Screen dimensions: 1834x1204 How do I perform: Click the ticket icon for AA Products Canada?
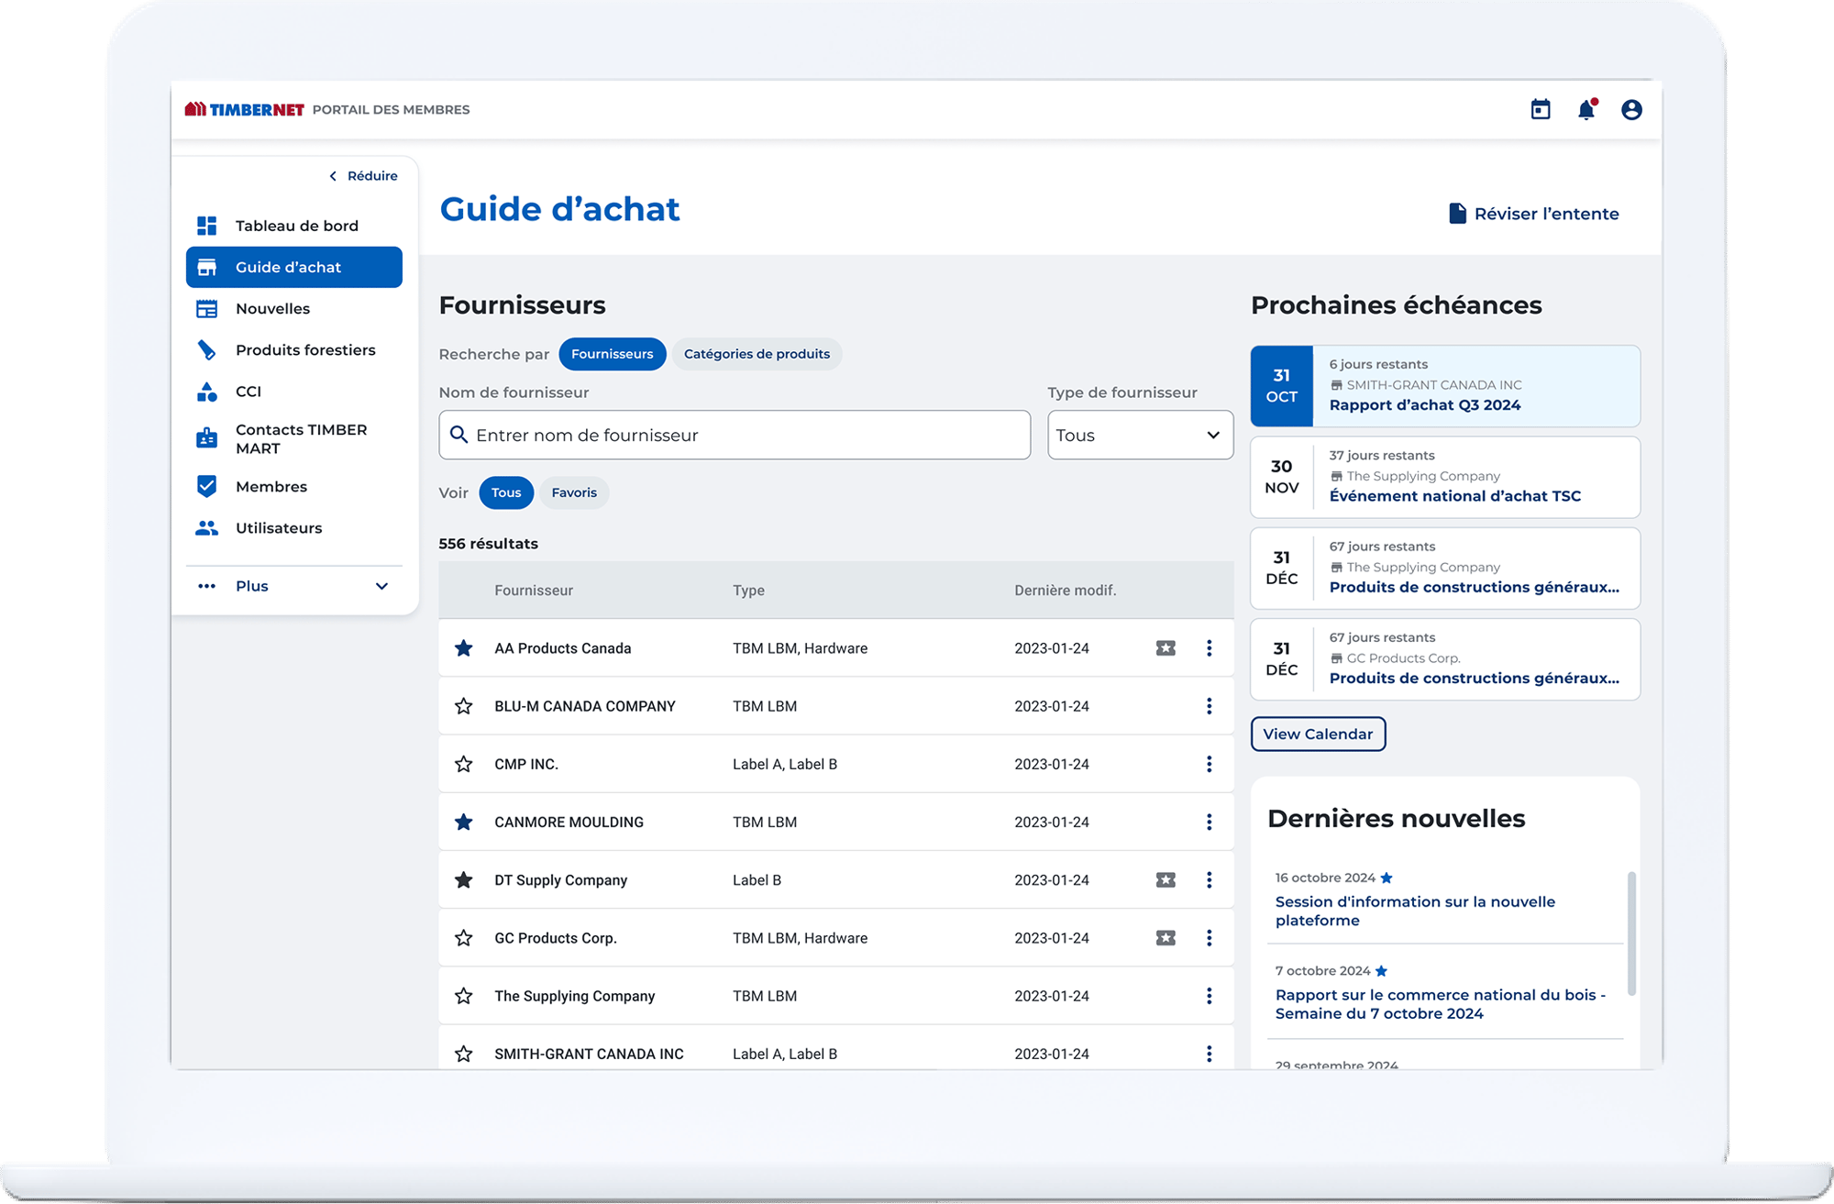[x=1166, y=648]
